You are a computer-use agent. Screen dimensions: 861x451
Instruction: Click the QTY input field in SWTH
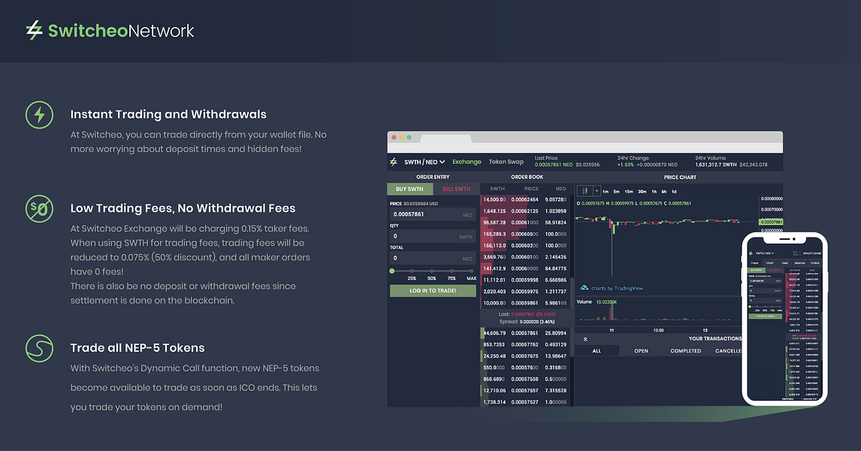(x=433, y=236)
